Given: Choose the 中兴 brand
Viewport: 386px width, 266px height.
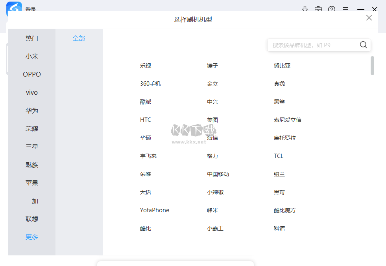Looking at the screenshot, I should click(212, 102).
